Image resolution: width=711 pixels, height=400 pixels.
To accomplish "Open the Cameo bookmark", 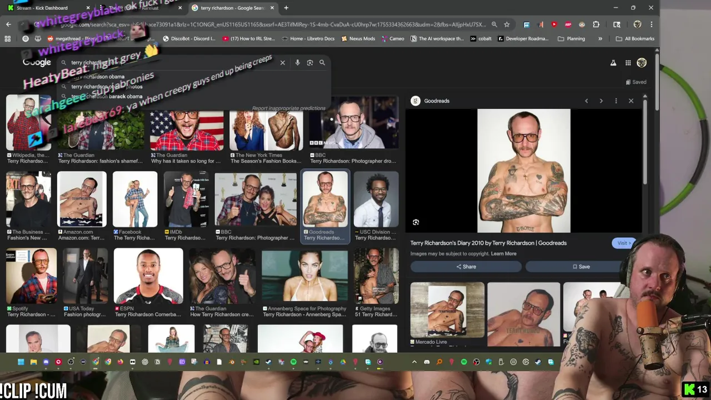I will click(392, 39).
